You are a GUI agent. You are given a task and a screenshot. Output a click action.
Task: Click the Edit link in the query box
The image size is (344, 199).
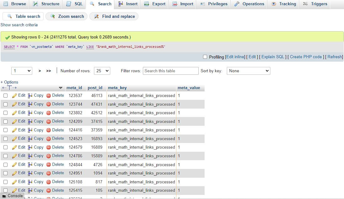coord(252,57)
